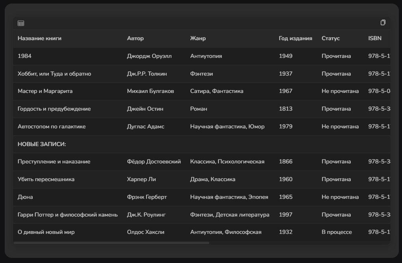Click the author 'Олдос Хаксли'
Viewport: 402px width, 263px height.
click(x=145, y=232)
